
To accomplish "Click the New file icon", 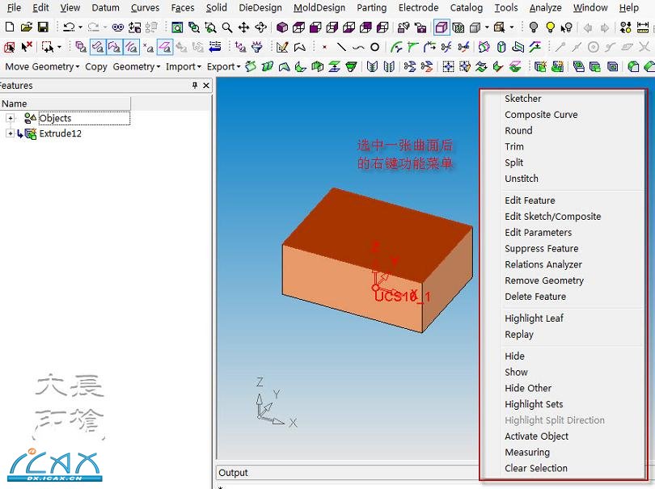I will coord(10,27).
